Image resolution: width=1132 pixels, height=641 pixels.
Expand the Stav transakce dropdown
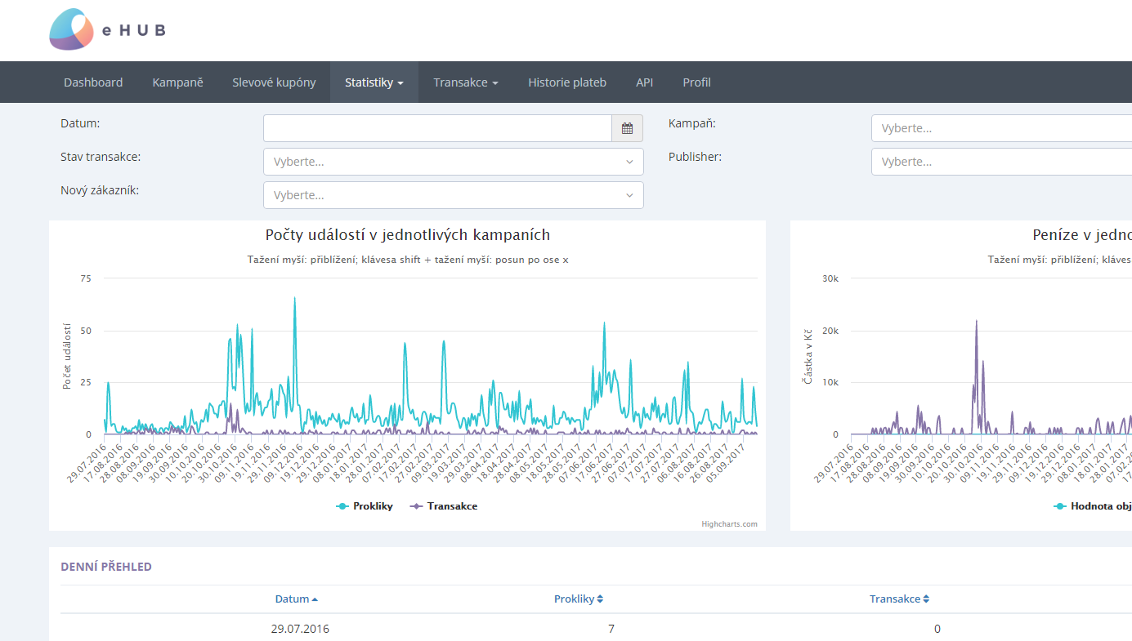pyautogui.click(x=454, y=162)
